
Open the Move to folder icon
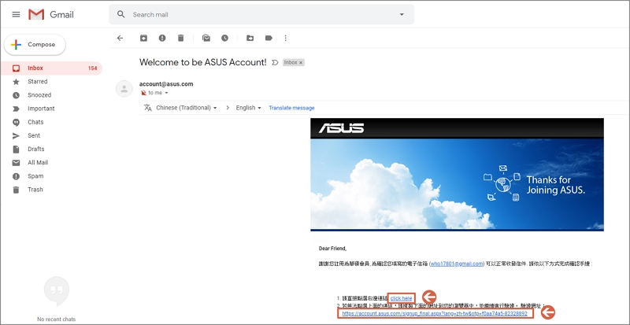click(250, 38)
